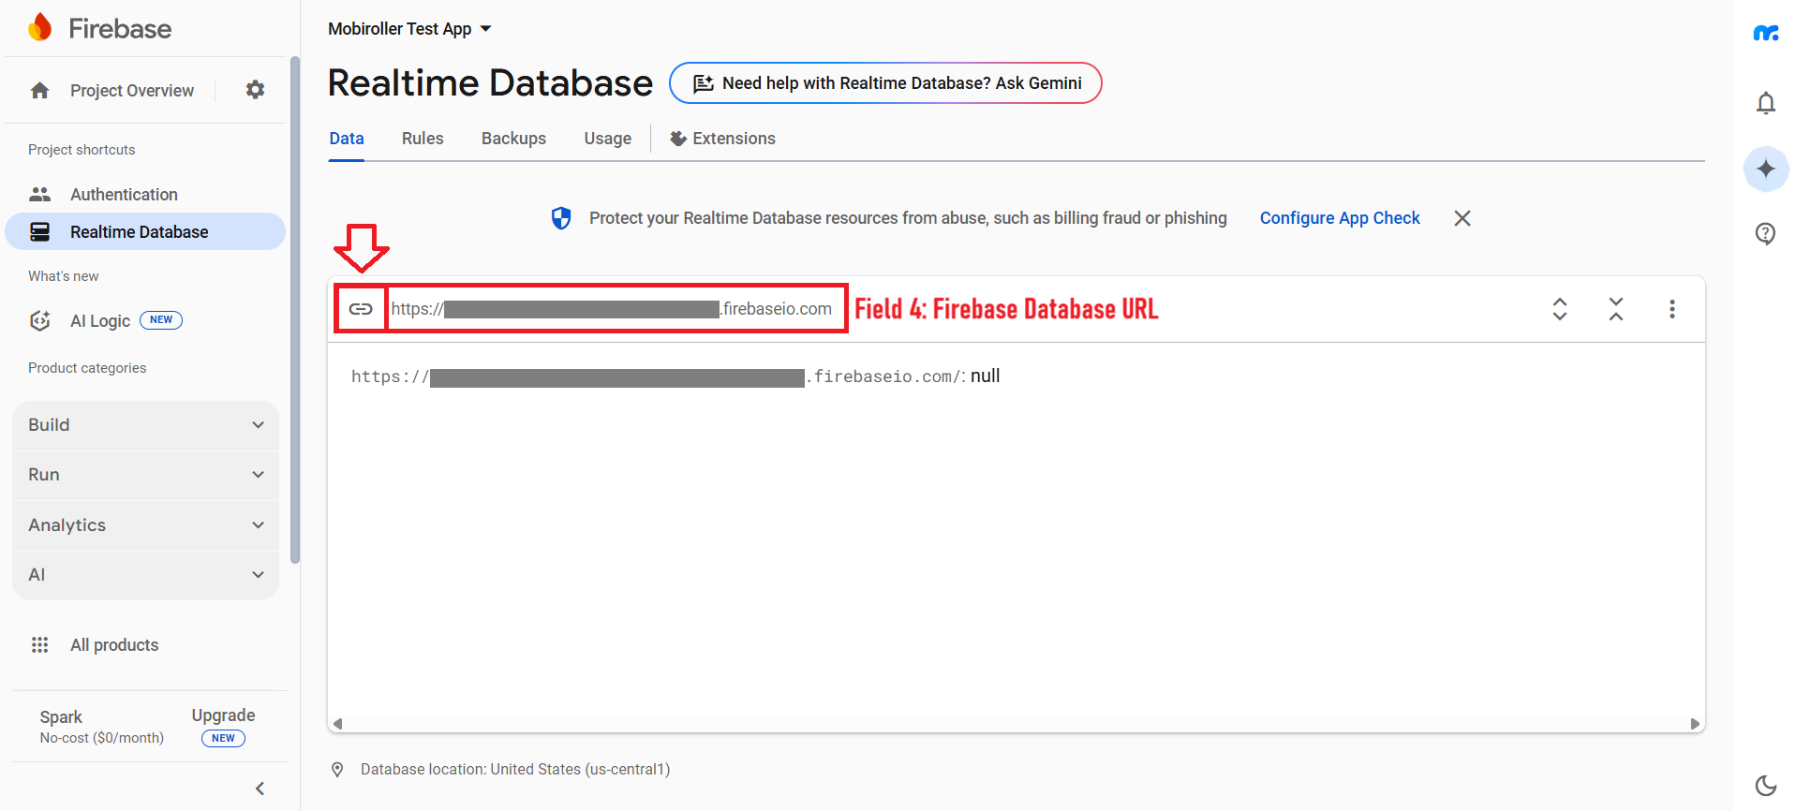
Task: Click the database location pin icon
Action: [x=337, y=770]
